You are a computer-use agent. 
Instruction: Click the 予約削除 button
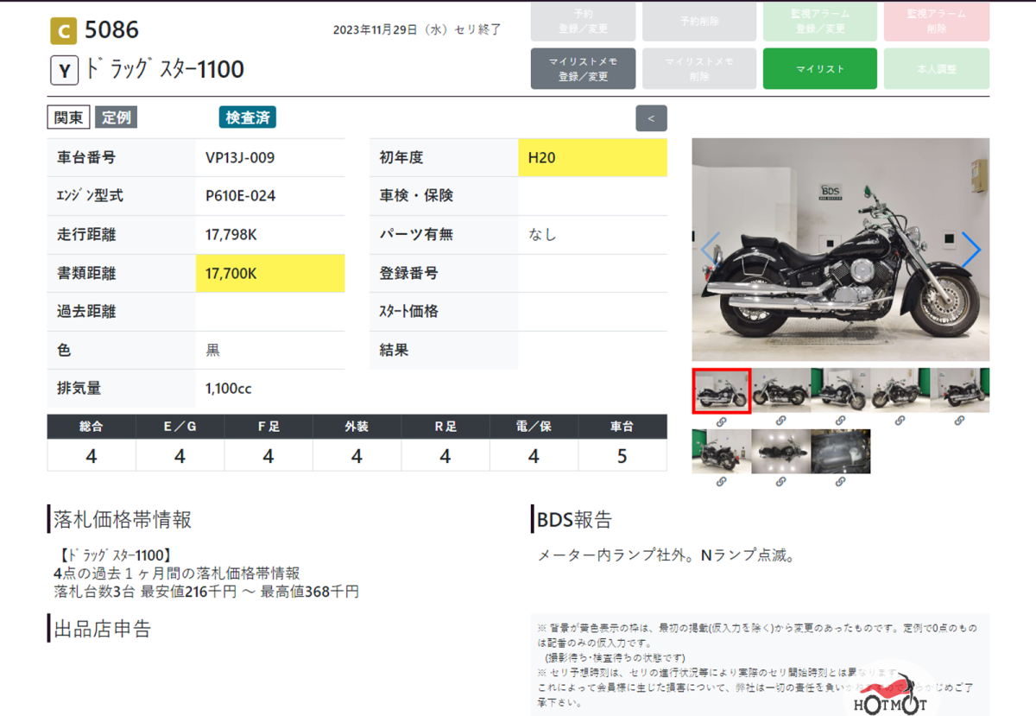(699, 22)
